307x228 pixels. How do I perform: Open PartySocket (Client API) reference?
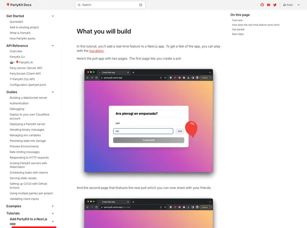[25, 73]
